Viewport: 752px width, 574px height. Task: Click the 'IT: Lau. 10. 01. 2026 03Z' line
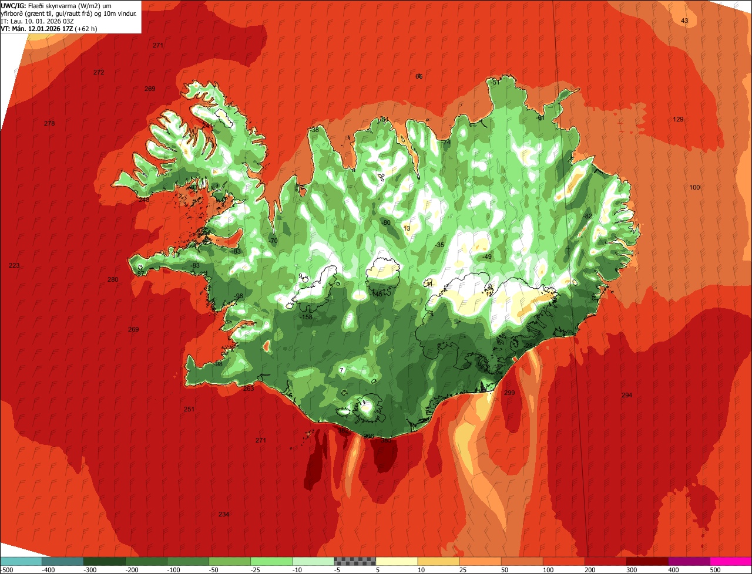click(x=37, y=21)
